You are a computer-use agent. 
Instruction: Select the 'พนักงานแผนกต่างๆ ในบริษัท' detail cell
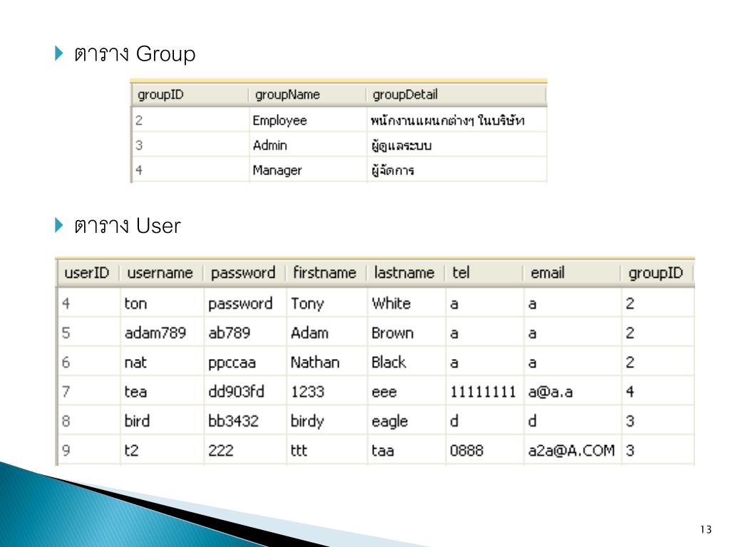pyautogui.click(x=457, y=120)
